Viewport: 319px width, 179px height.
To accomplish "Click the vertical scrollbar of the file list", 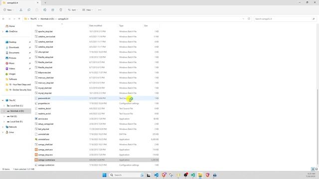I will click(318, 127).
